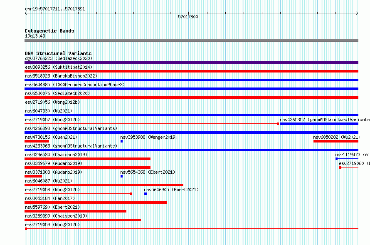The image size is (370, 245).
Task: Open the esv2719059 (Wong2012b) label
Action: click(52, 225)
